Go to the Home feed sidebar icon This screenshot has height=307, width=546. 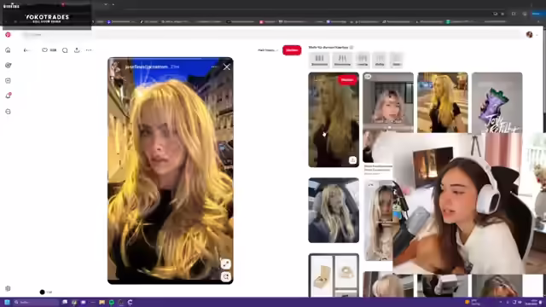(x=8, y=50)
